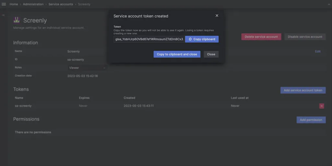
Task: Select the sa-screenly token name
Action: tap(23, 106)
